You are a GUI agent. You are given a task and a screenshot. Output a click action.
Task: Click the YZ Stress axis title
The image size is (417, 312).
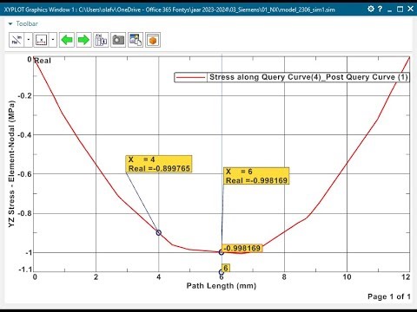(x=11, y=164)
